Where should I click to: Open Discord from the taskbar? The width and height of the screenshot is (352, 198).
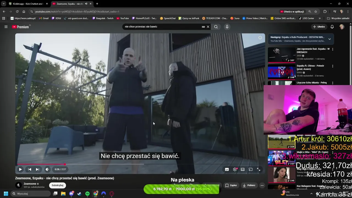[71, 194]
